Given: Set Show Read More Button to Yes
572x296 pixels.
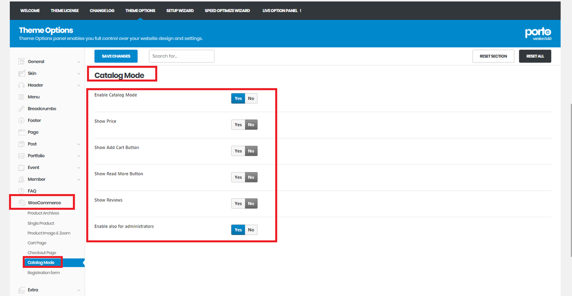Looking at the screenshot, I should 238,177.
